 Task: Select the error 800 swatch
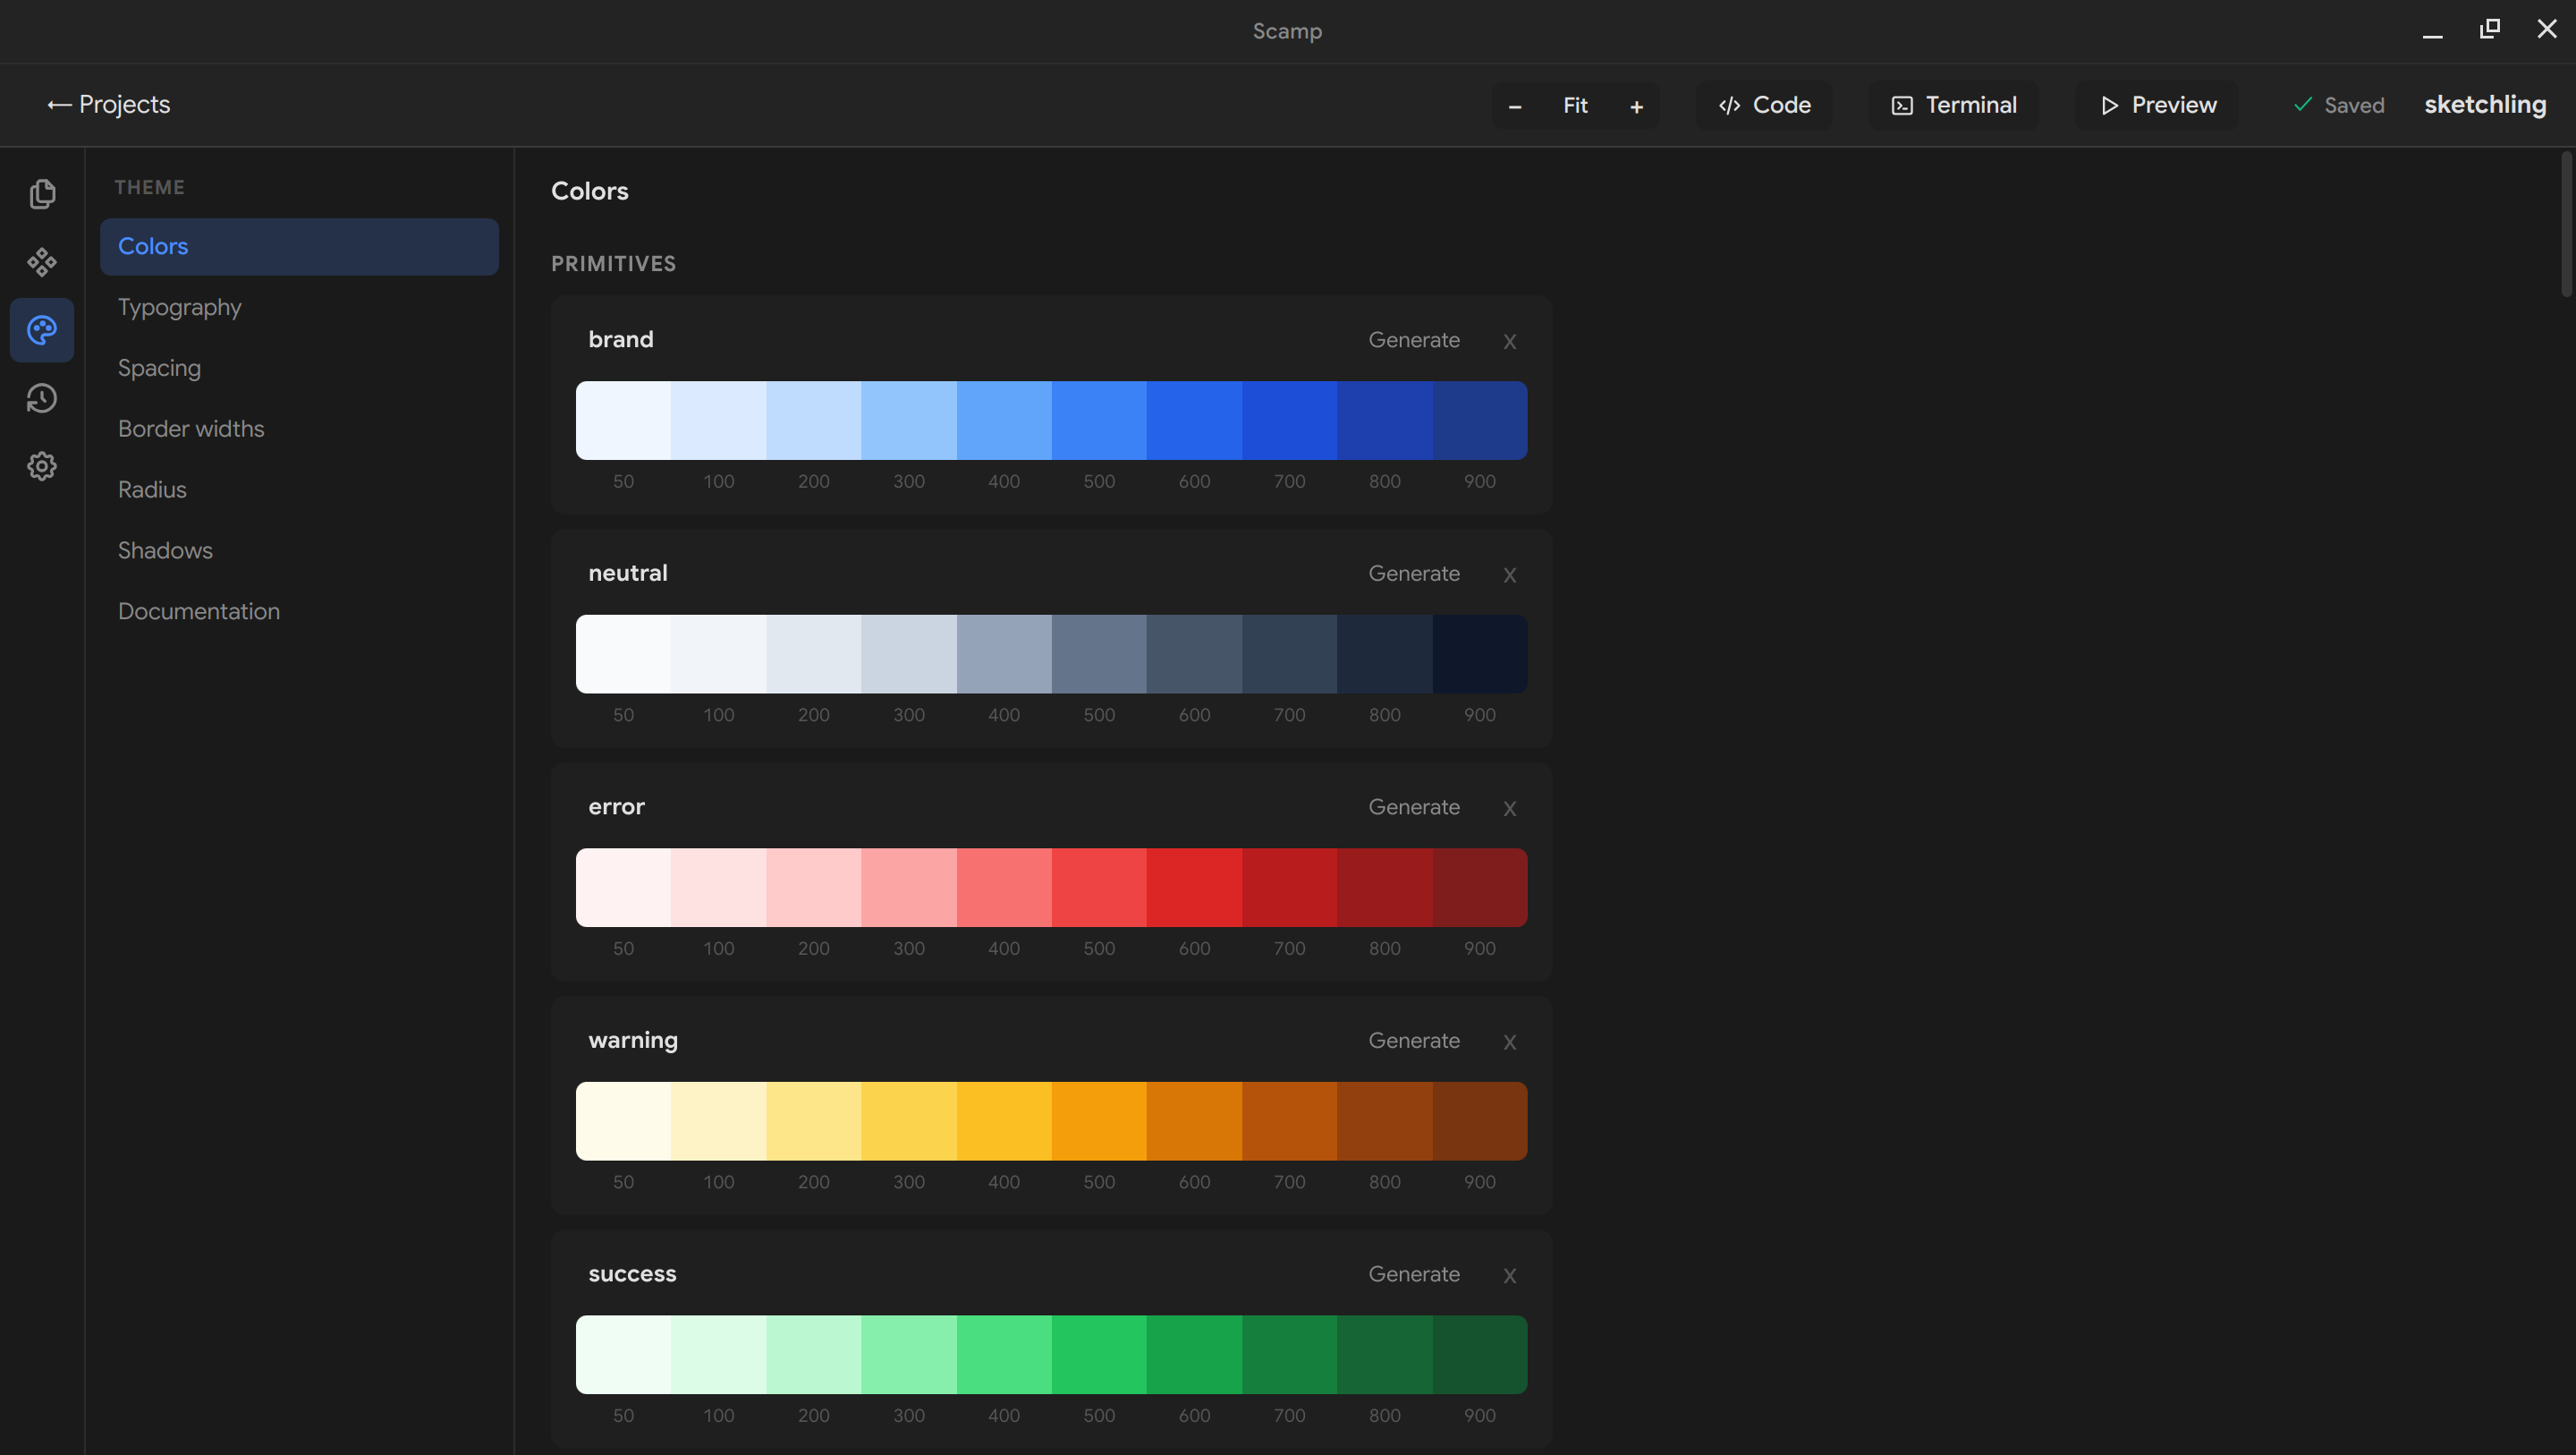point(1385,888)
